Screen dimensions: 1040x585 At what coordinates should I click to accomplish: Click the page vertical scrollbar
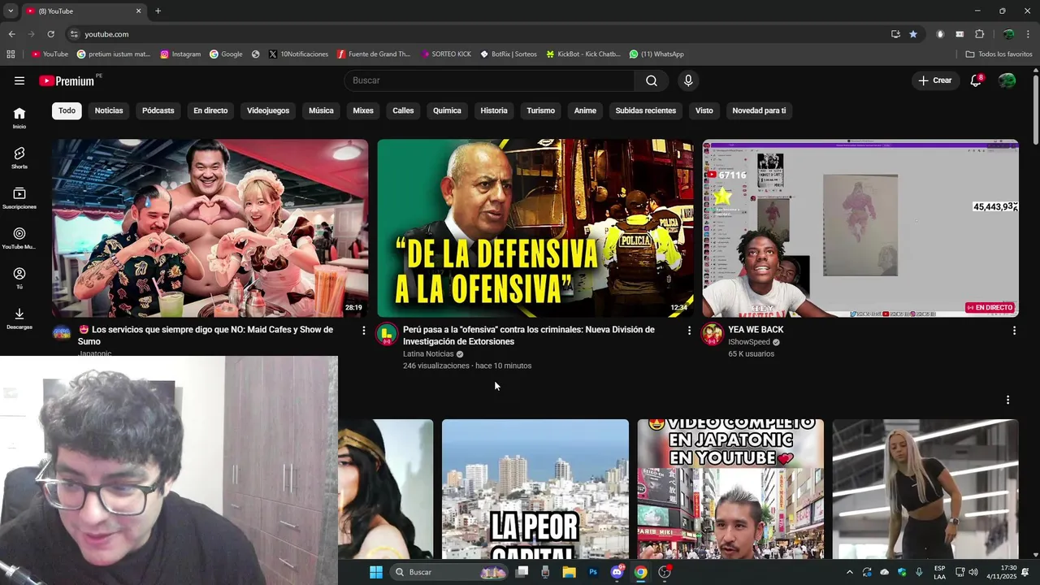point(1036,110)
